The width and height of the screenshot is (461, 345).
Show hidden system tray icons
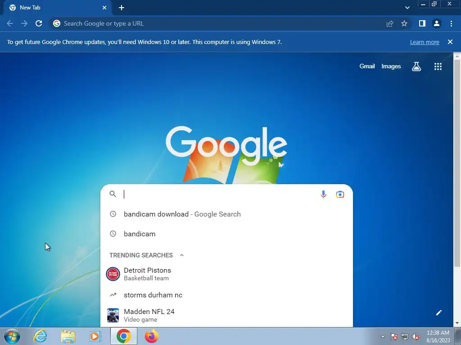[383, 337]
